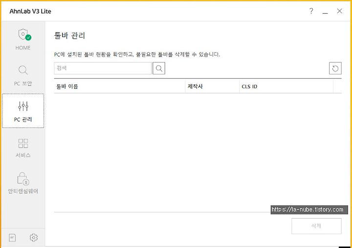Click the 삭제 delete button
The image size is (352, 248).
[x=316, y=226]
